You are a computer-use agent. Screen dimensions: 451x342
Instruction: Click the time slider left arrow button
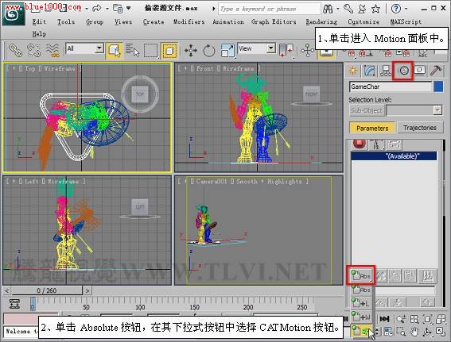pos(7,290)
